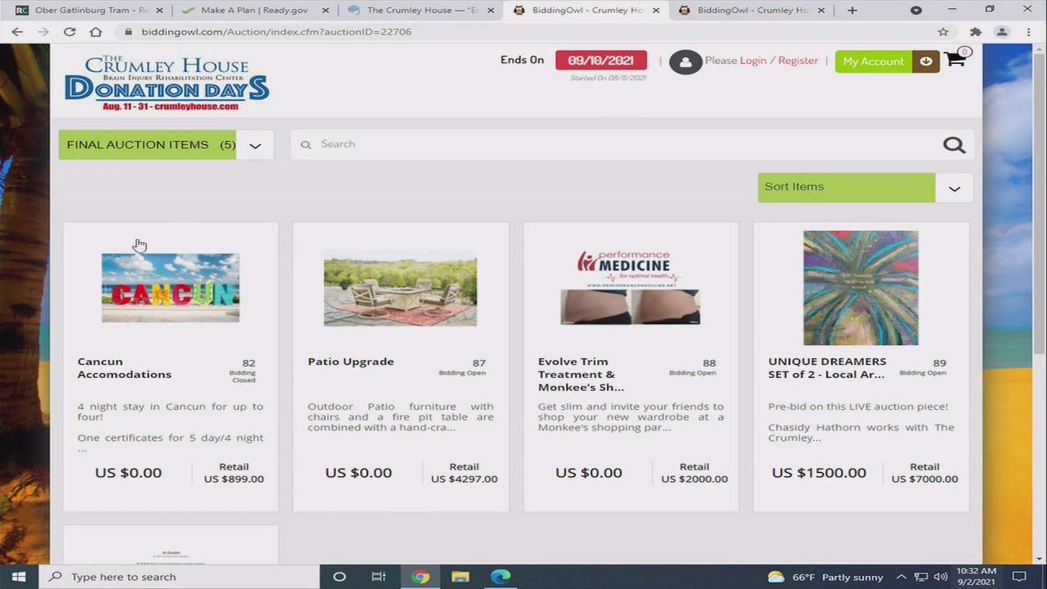Click Retail US $4297.00 text
Screen dimensions: 1047x589
click(x=464, y=473)
